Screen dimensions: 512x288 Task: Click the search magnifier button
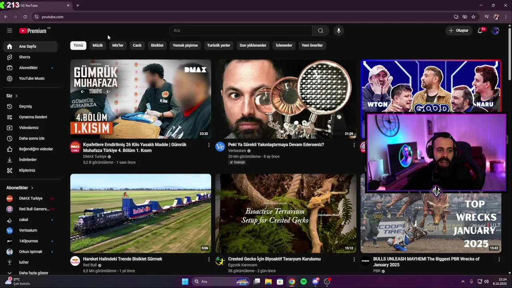(x=320, y=30)
